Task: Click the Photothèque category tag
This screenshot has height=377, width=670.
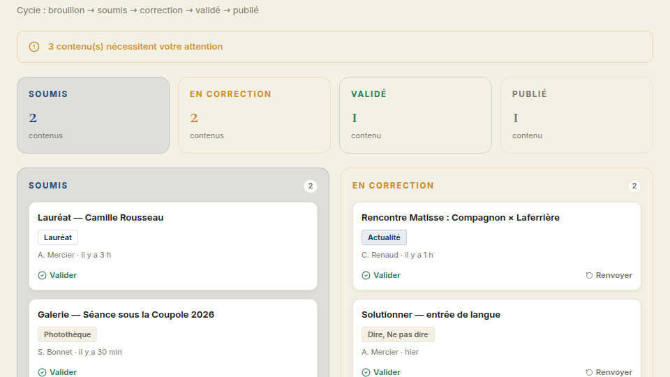Action: 67,334
